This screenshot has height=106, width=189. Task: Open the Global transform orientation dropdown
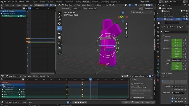coord(99,5)
